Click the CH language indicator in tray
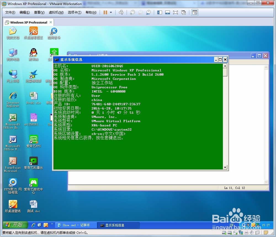 point(232,225)
